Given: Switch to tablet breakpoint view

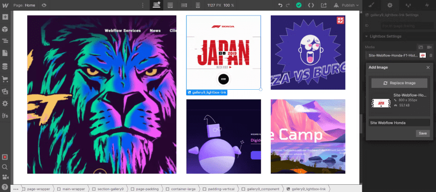Looking at the screenshot, I should point(171,5).
